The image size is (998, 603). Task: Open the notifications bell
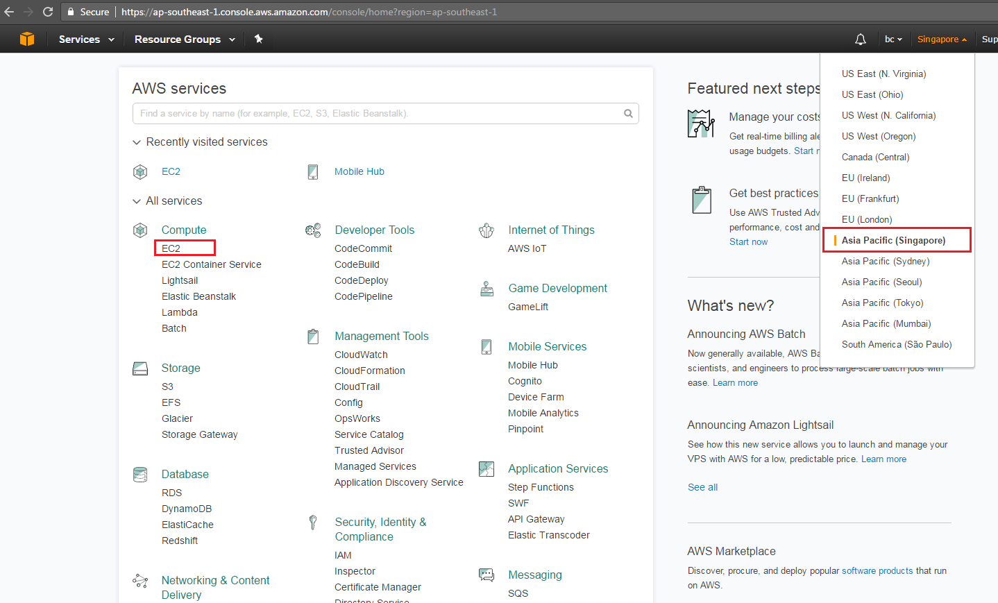point(860,39)
